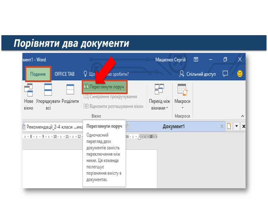Image resolution: width=268 pixels, height=201 pixels.
Task: Click Відновити розташування вікон
Action: coord(114,106)
